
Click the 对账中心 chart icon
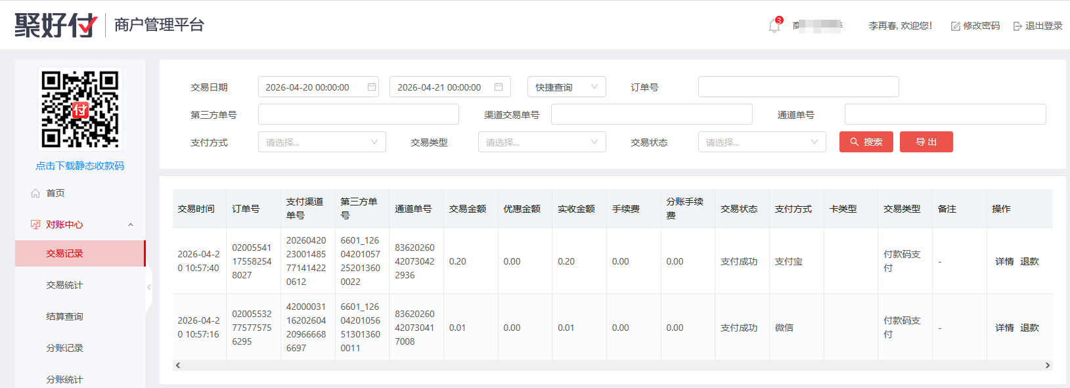tap(35, 225)
